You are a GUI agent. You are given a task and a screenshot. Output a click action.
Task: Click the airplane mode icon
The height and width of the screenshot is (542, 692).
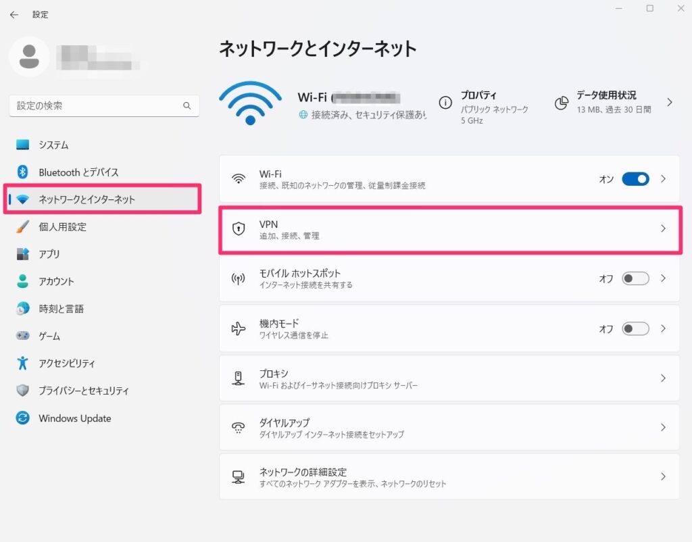pyautogui.click(x=238, y=328)
